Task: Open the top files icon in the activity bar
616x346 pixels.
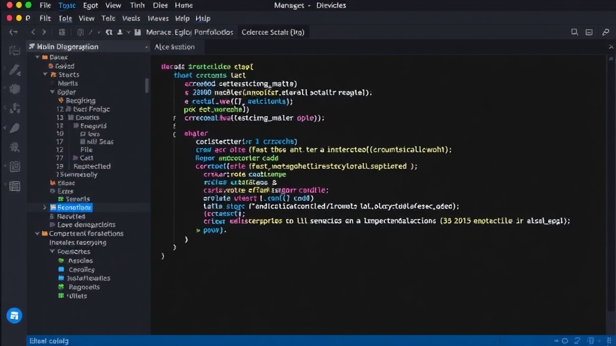Action: (x=14, y=50)
